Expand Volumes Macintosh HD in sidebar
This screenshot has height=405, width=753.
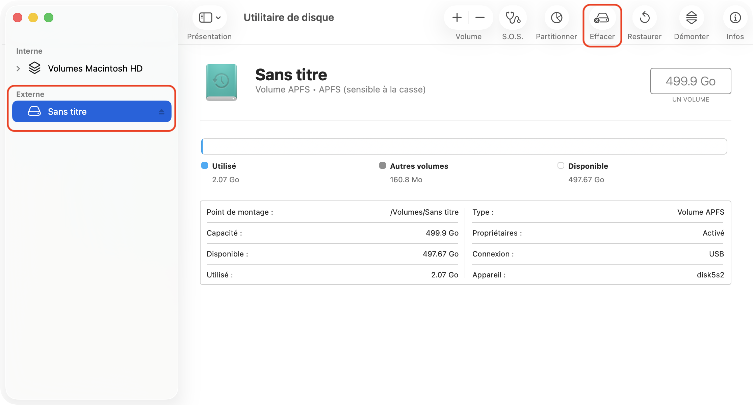click(18, 68)
